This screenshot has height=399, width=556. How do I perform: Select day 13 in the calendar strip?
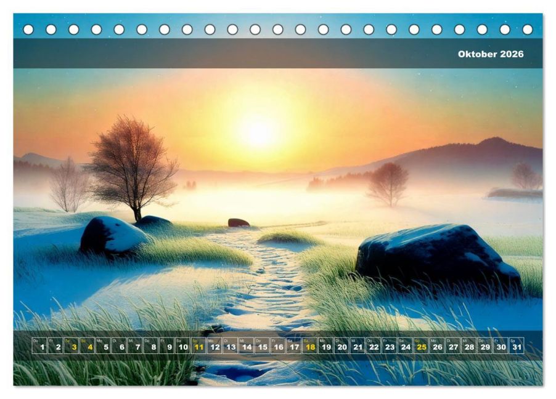pyautogui.click(x=231, y=345)
